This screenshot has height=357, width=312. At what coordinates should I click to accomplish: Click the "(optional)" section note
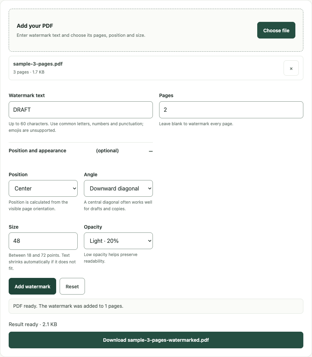[107, 151]
